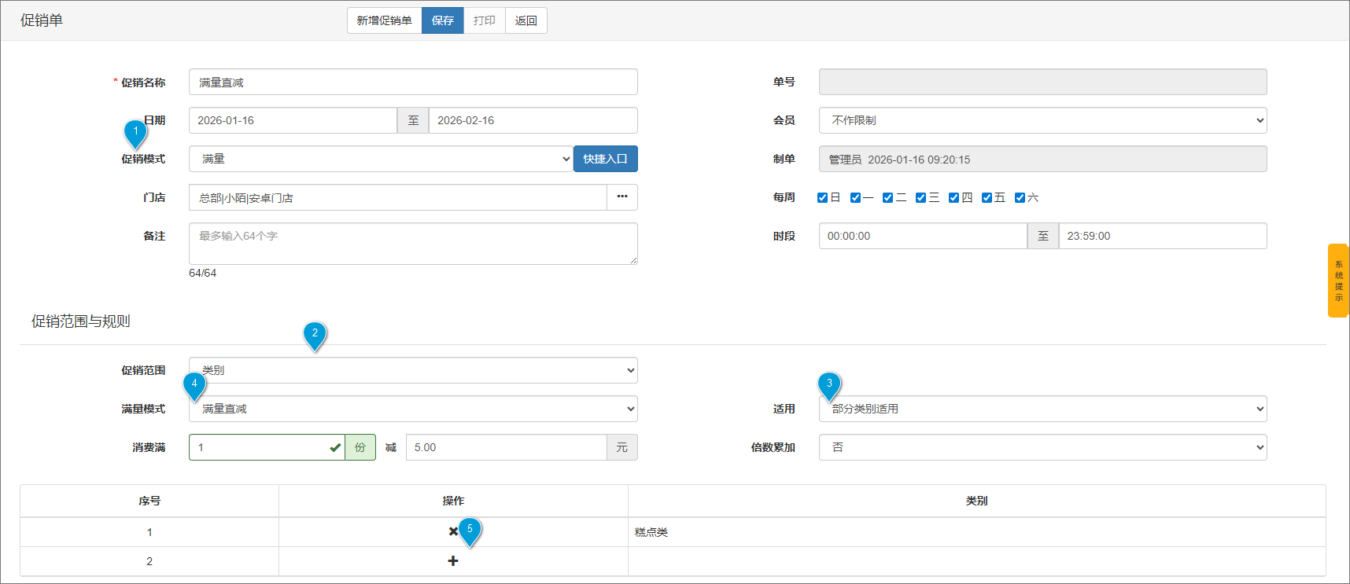Click the numbered marker 2 annotation
Image resolution: width=1350 pixels, height=584 pixels.
pos(315,334)
